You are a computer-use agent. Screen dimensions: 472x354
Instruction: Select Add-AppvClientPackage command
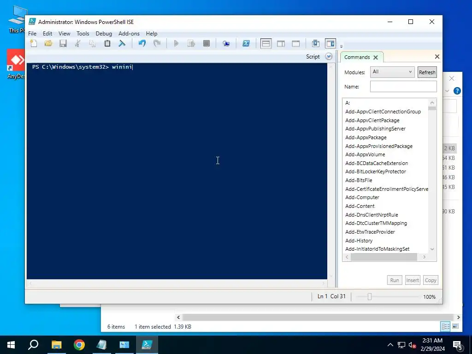tap(372, 120)
